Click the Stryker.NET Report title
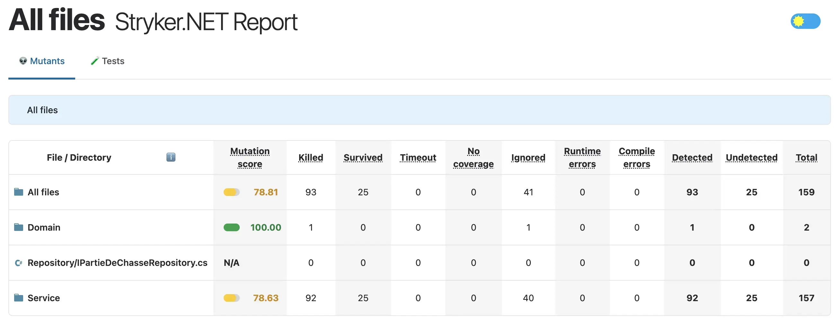The width and height of the screenshot is (838, 322). point(206,22)
